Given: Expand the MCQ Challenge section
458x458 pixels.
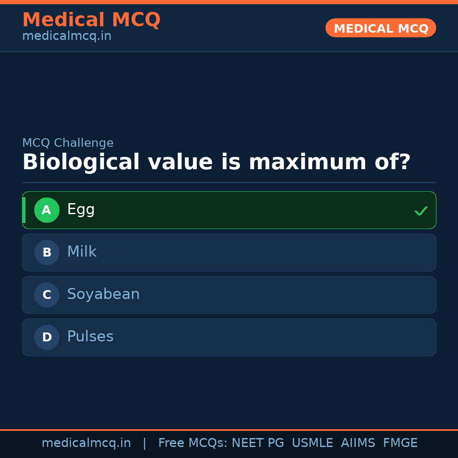Looking at the screenshot, I should (68, 142).
